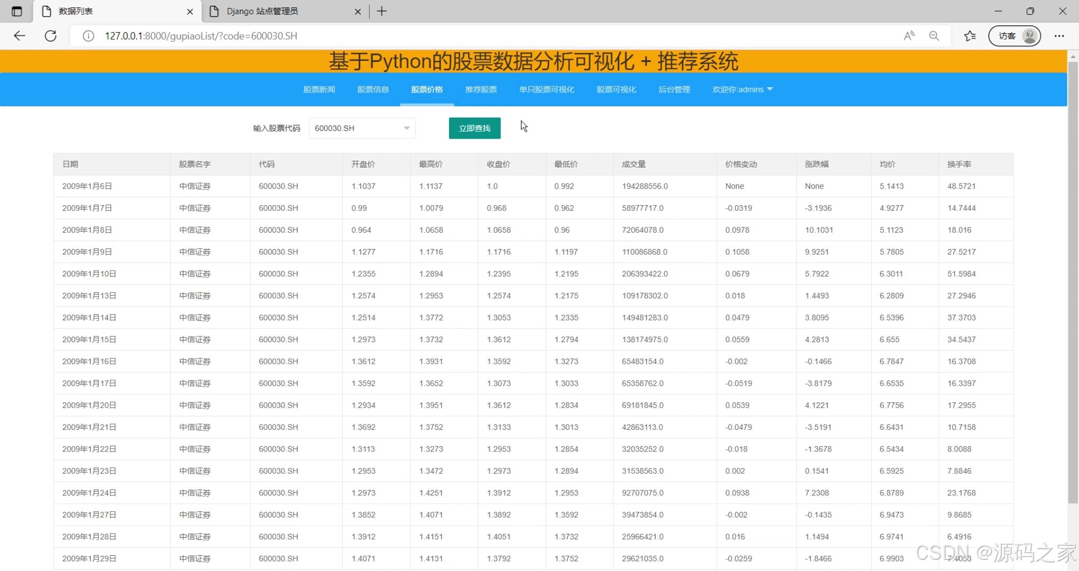Viewport: 1079px width, 571px height.
Task: Open 单只股票可视化 menu item
Action: point(546,89)
